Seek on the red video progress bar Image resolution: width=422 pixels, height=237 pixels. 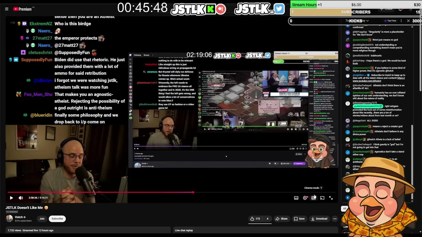click(171, 192)
